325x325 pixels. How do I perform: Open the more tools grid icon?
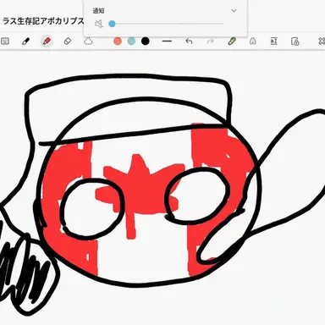point(322,41)
